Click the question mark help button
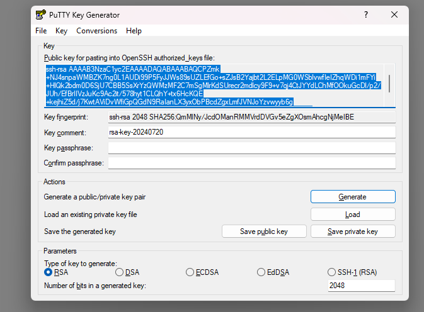 tap(366, 14)
